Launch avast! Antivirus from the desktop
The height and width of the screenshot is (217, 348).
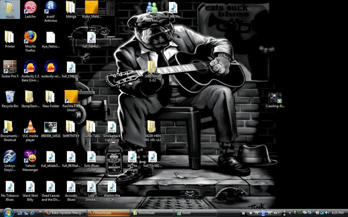coord(51,11)
